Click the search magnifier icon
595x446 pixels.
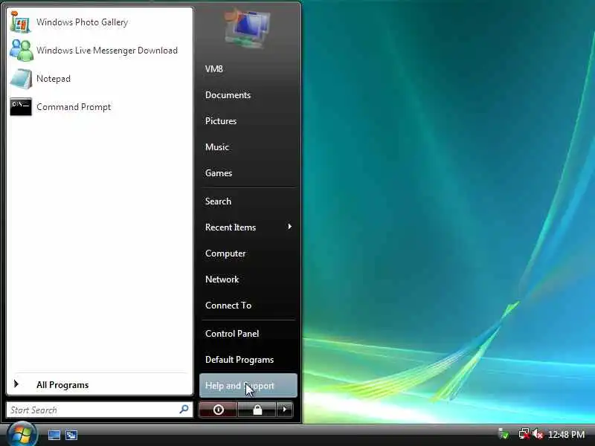184,410
